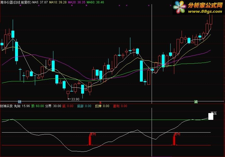
Task: Click the green 顶: 60.00 value
Action: pyautogui.click(x=38, y=106)
